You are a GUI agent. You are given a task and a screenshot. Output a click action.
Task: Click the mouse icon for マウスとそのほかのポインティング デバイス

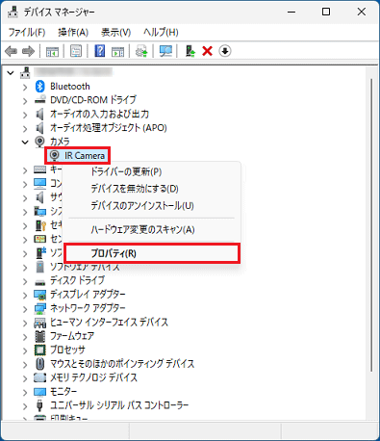pos(39,364)
